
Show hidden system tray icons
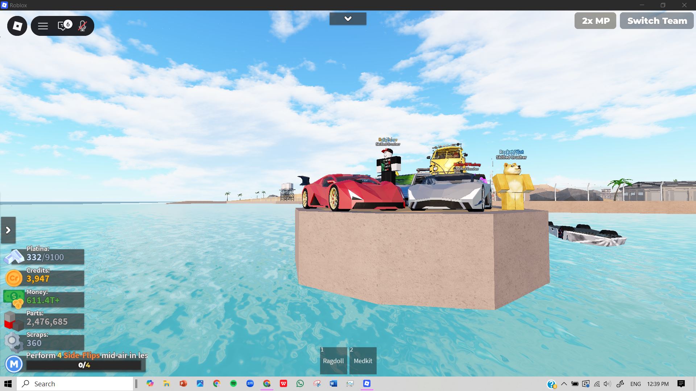[564, 384]
